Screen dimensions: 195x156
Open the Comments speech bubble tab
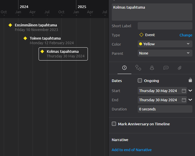(166, 68)
